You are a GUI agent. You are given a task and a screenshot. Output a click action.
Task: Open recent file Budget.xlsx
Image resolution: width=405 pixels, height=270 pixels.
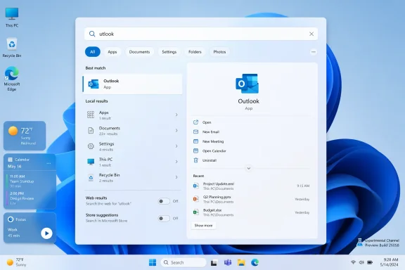pyautogui.click(x=251, y=212)
